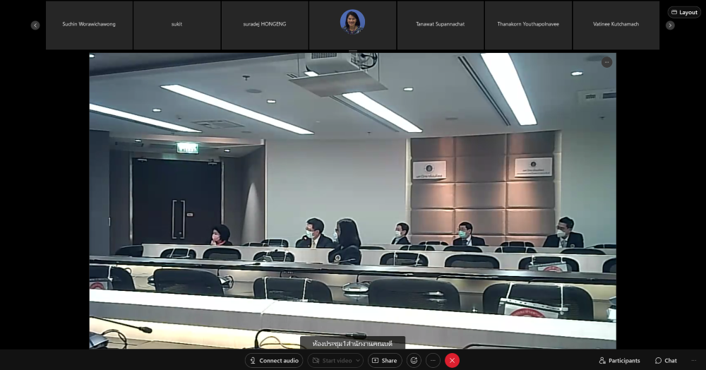Open Start video dropdown arrow
706x370 pixels.
358,360
